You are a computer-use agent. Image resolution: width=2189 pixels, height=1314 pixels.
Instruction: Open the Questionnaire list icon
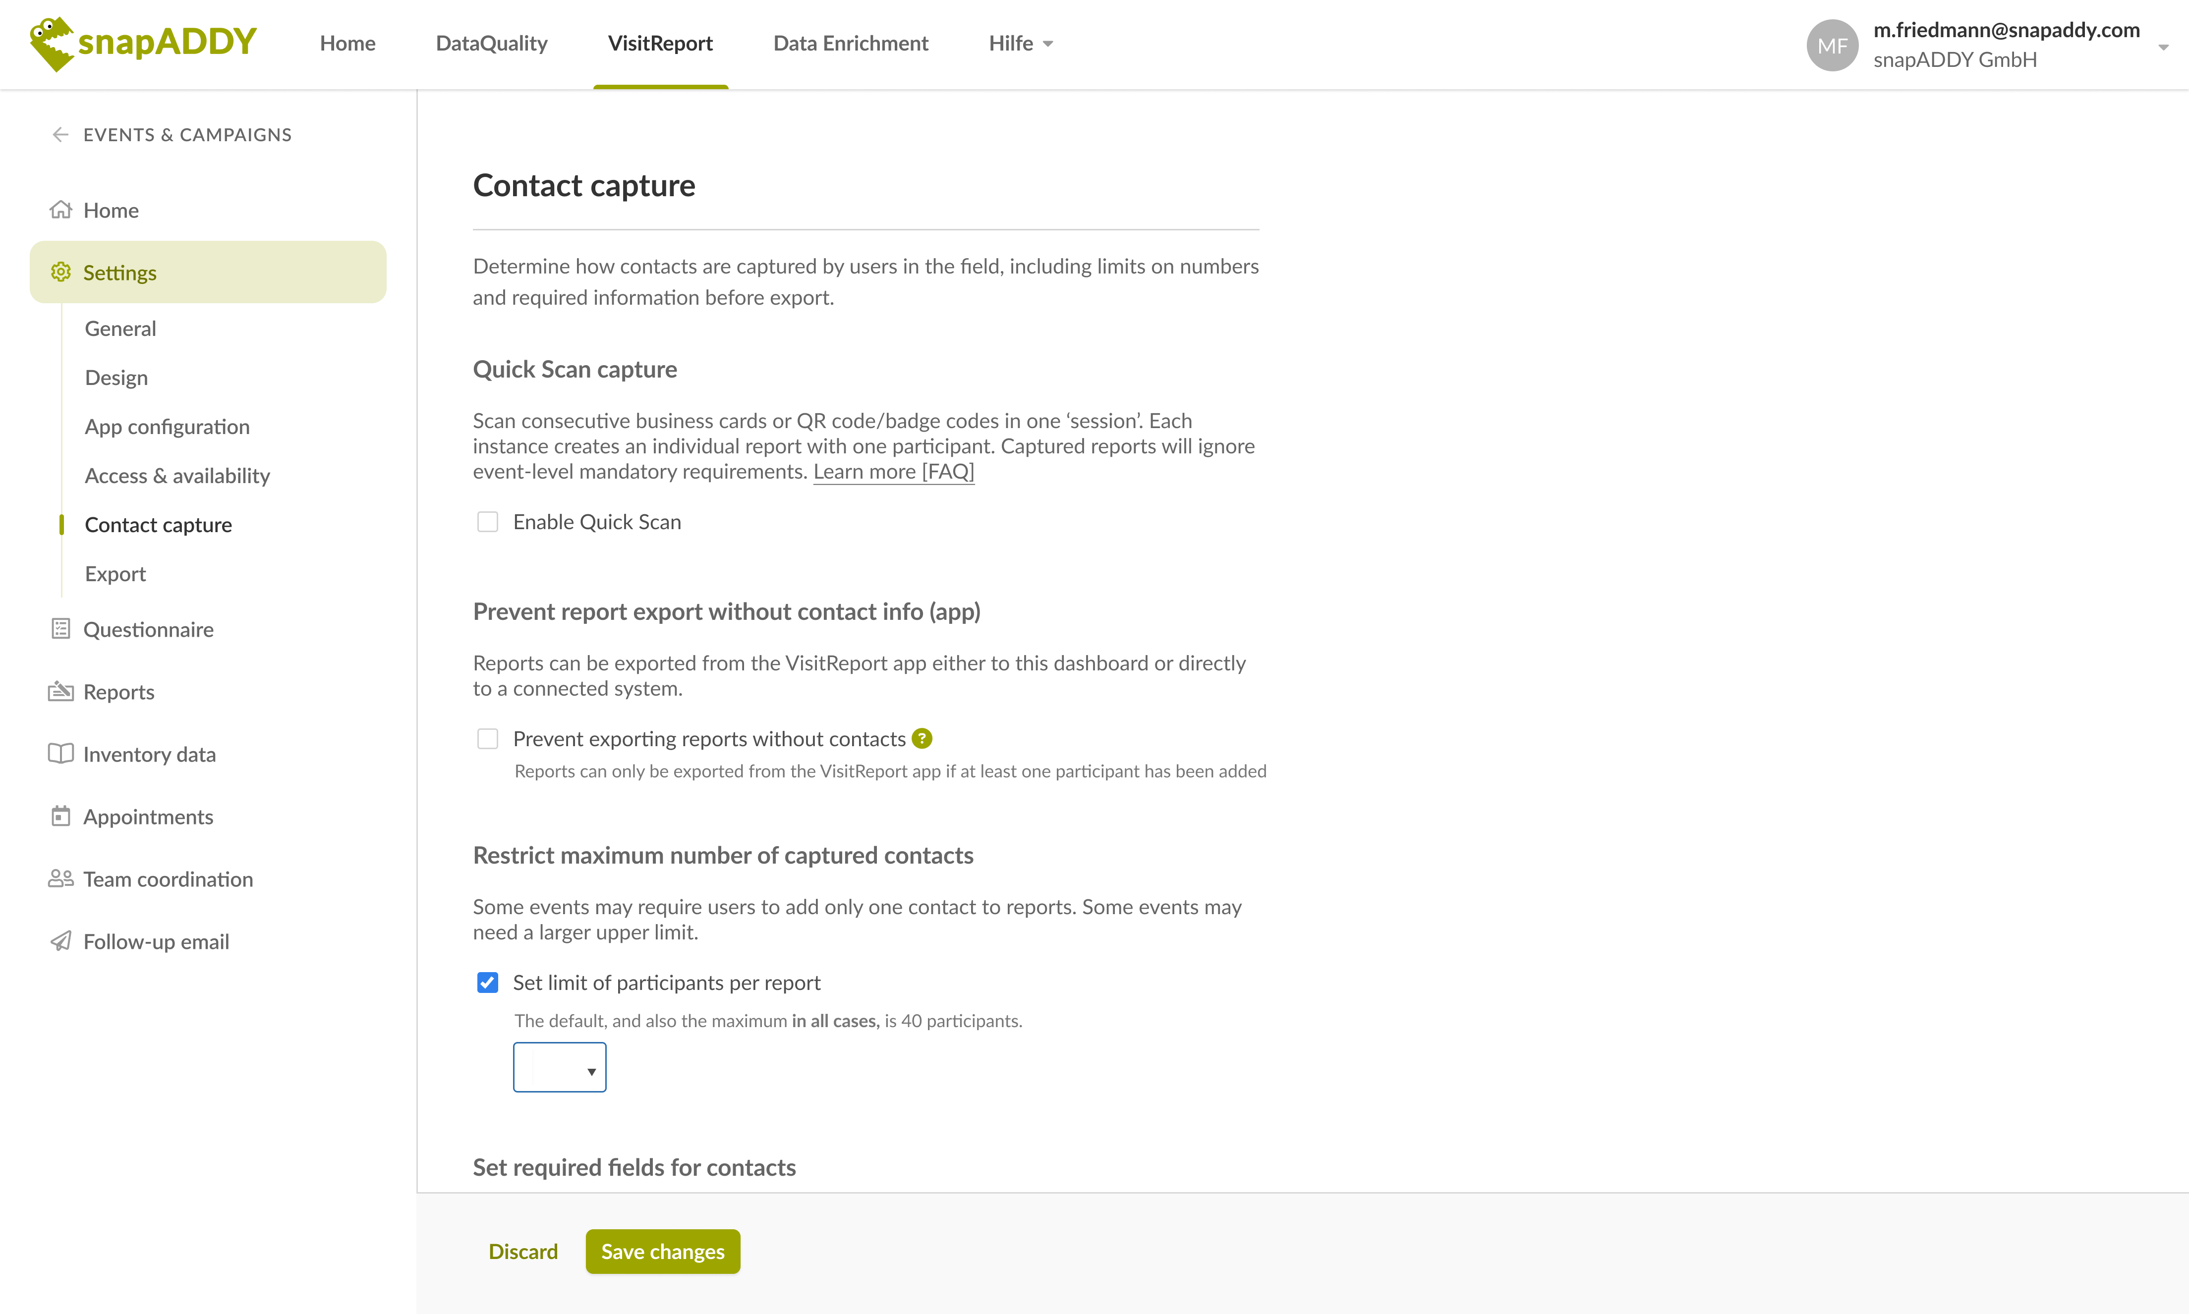coord(60,629)
